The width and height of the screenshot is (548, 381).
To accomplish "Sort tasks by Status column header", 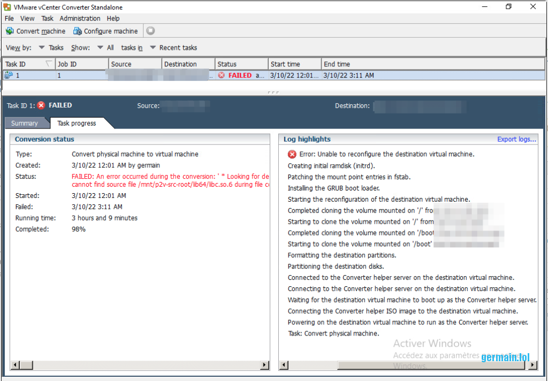I will pyautogui.click(x=241, y=64).
